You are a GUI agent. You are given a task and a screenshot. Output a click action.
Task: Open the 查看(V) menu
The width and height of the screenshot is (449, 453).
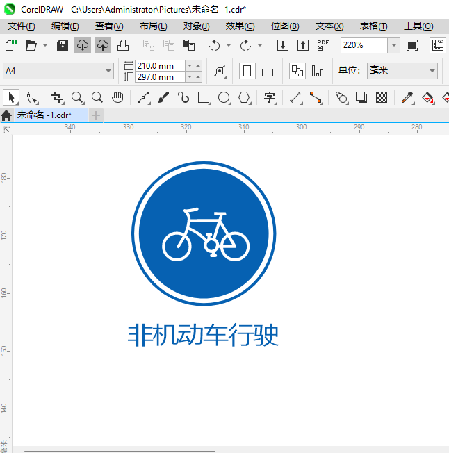pyautogui.click(x=109, y=26)
